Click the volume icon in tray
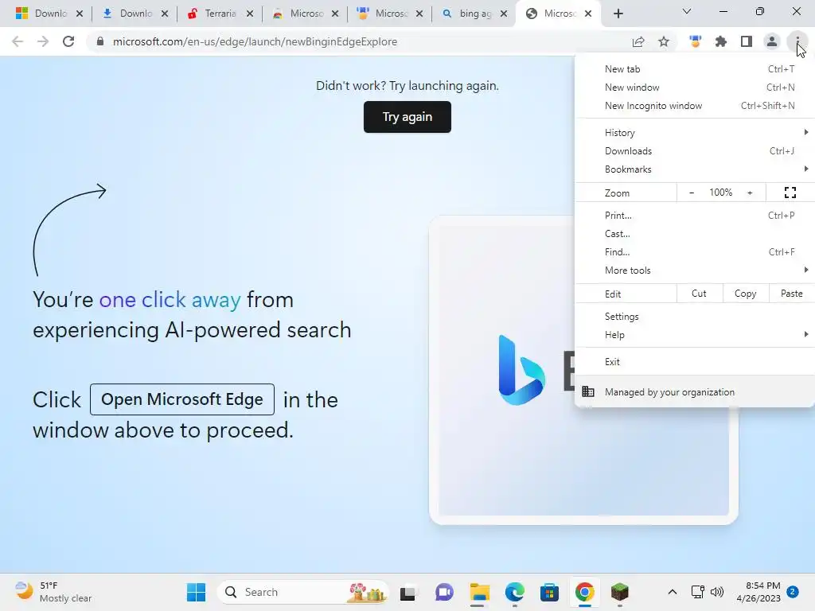This screenshot has height=611, width=815. pos(717,592)
